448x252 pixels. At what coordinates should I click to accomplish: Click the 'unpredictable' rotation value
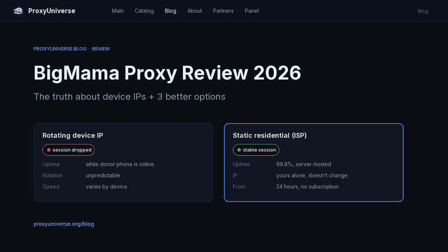103,175
